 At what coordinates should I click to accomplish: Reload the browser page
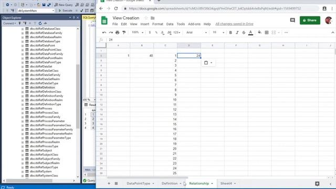pos(116,8)
